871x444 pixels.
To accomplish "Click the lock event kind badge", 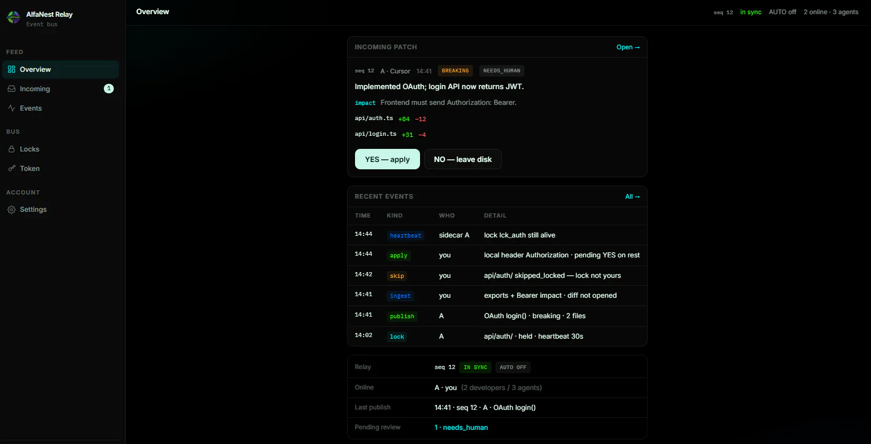I will [x=397, y=337].
